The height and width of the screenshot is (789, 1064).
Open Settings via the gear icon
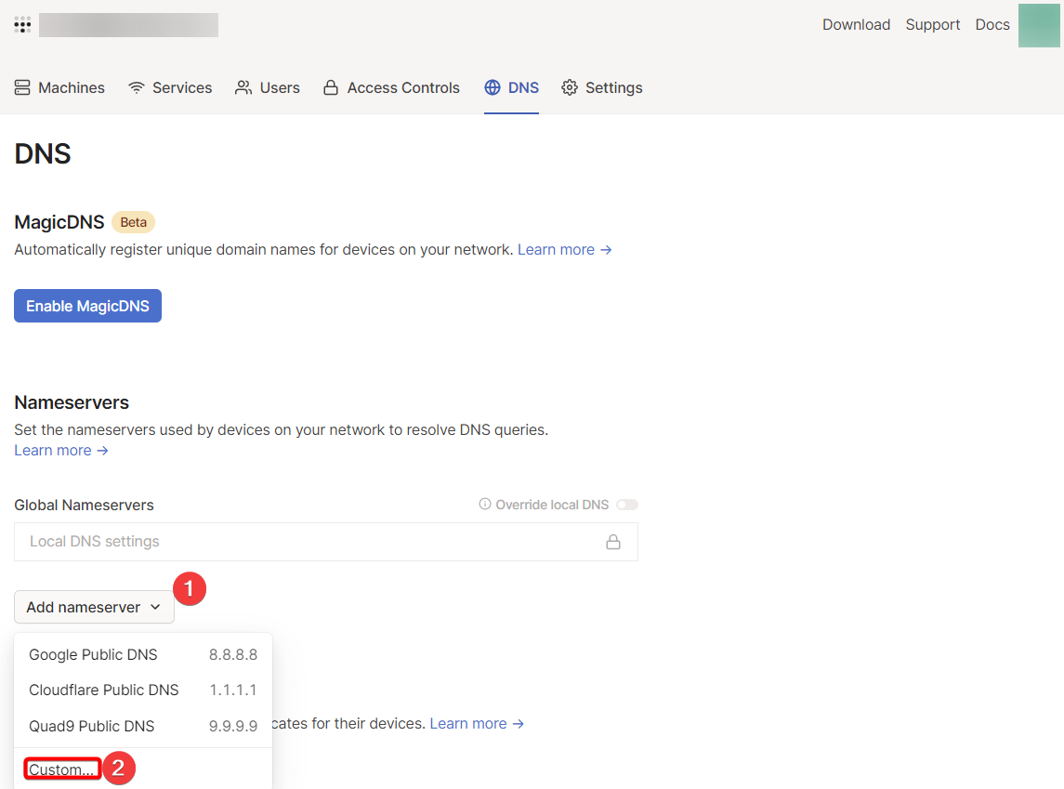(x=570, y=87)
